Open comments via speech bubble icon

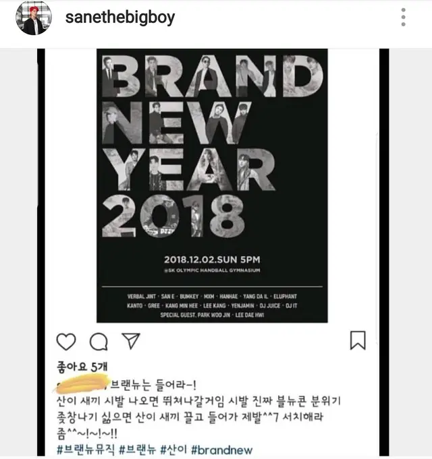pos(99,341)
